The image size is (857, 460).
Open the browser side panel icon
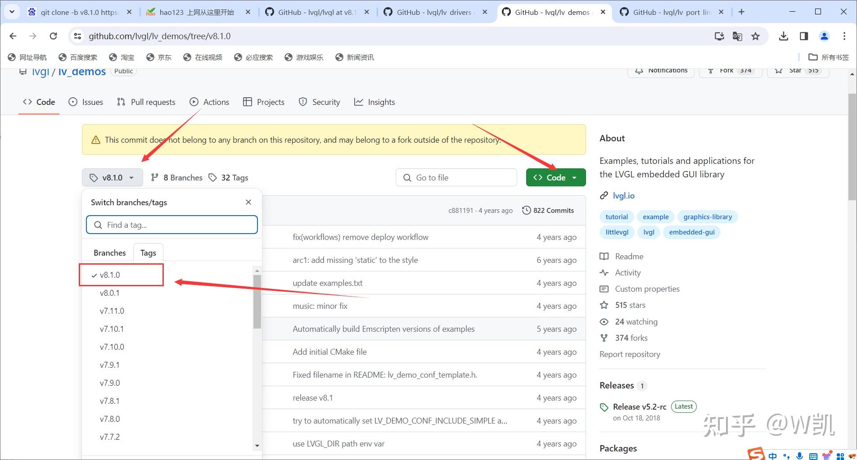804,36
